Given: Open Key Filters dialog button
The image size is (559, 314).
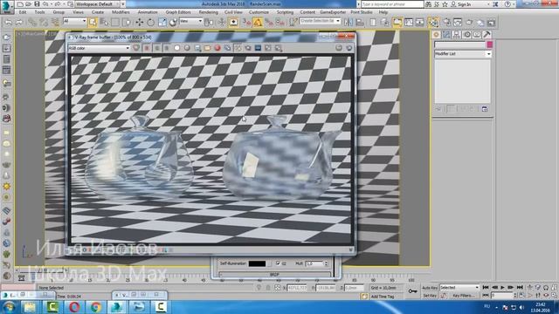Looking at the screenshot, I should point(463,296).
